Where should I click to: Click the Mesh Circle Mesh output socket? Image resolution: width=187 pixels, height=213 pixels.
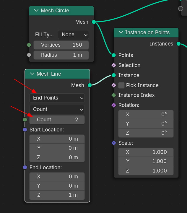point(94,22)
